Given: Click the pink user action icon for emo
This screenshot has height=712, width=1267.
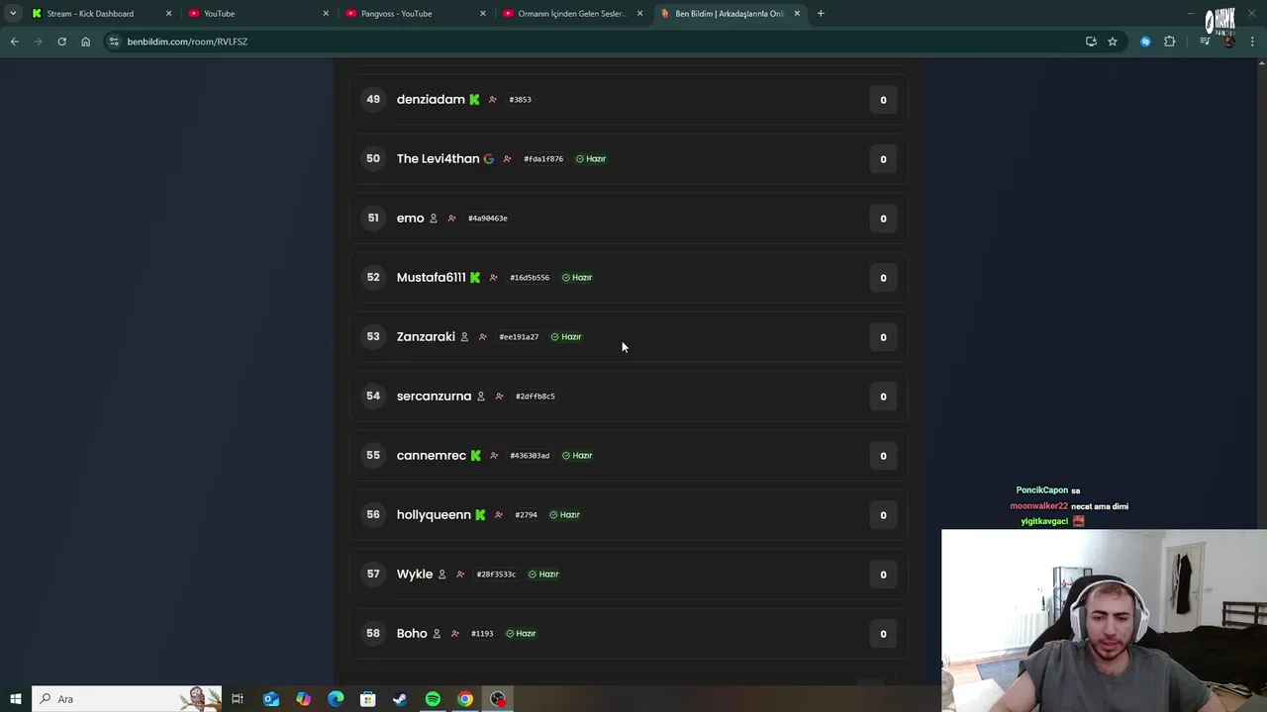Looking at the screenshot, I should 451,218.
